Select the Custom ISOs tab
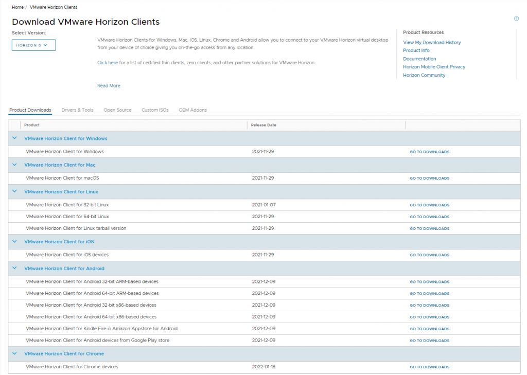527x375 pixels. pos(155,110)
